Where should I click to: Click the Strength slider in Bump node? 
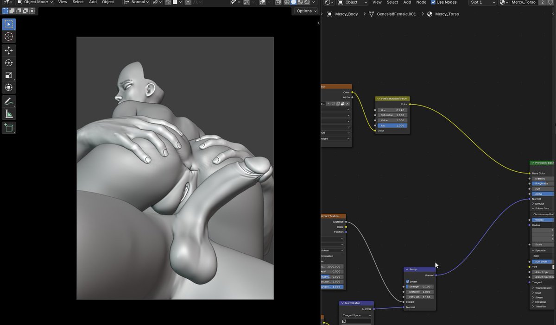(420, 287)
